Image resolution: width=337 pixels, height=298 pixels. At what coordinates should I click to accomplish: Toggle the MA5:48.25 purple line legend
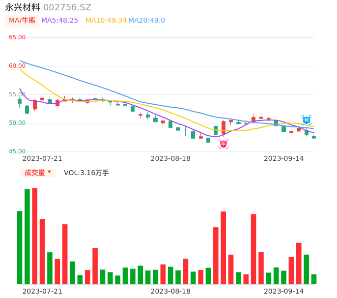[59, 21]
